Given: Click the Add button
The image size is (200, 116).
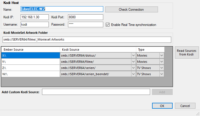Looking at the screenshot, I should tap(162, 92).
